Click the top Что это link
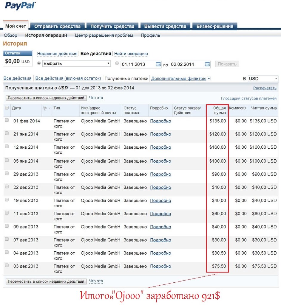281x305 pixels. coord(96,98)
